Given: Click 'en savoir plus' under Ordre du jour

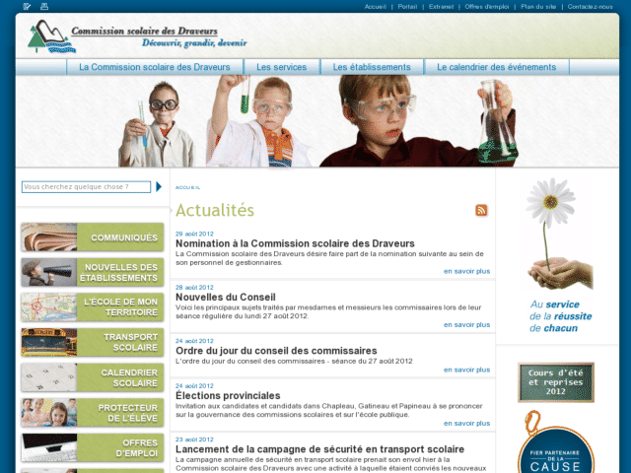Looking at the screenshot, I should coord(466,370).
